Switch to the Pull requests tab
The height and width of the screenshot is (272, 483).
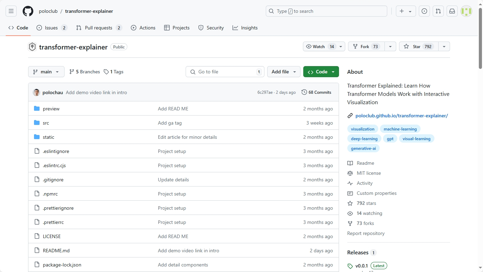99,28
